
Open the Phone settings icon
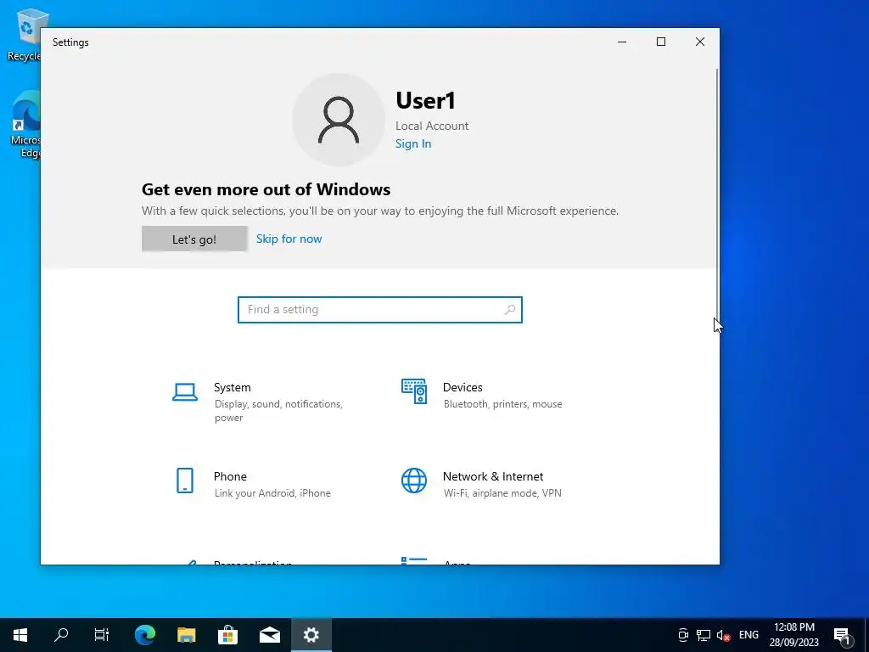pyautogui.click(x=184, y=481)
